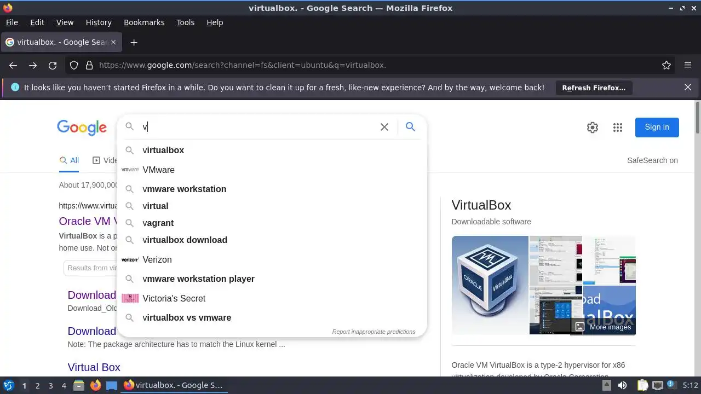The height and width of the screenshot is (394, 701).
Task: Choose the VMware suggestion
Action: coord(272,170)
